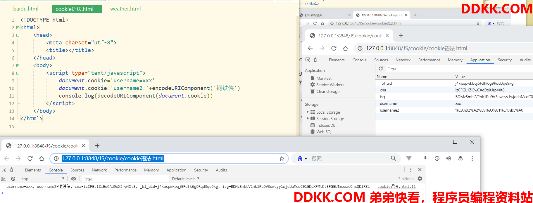The height and width of the screenshot is (203, 533).
Task: Reload page in bottom browser window
Action: pyautogui.click(x=30, y=158)
